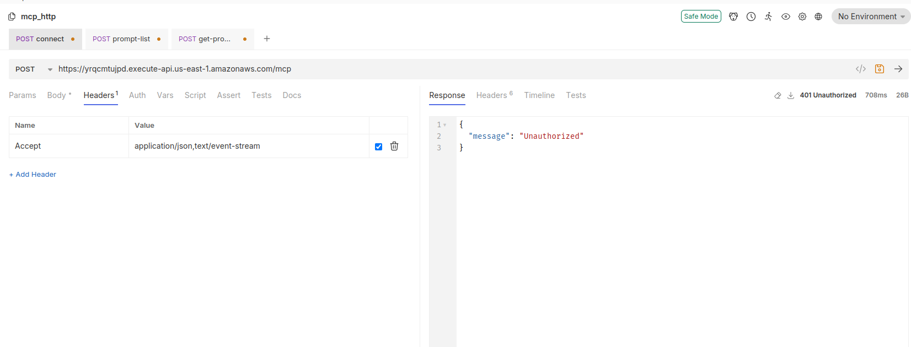The image size is (911, 347).
Task: Switch to the POST prompt-list tab
Action: 127,39
